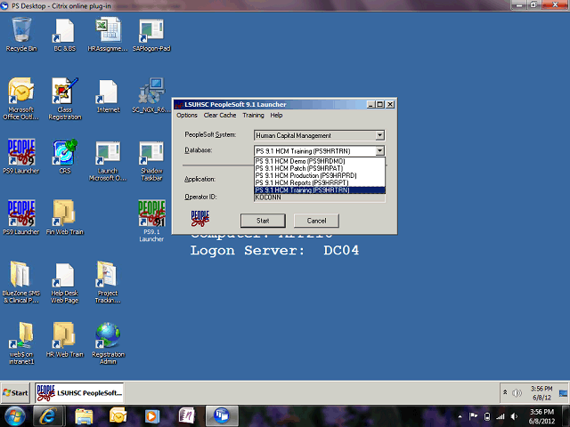Image resolution: width=570 pixels, height=427 pixels.
Task: Open the SAPlogon-Pad desktop shortcut
Action: (151, 35)
